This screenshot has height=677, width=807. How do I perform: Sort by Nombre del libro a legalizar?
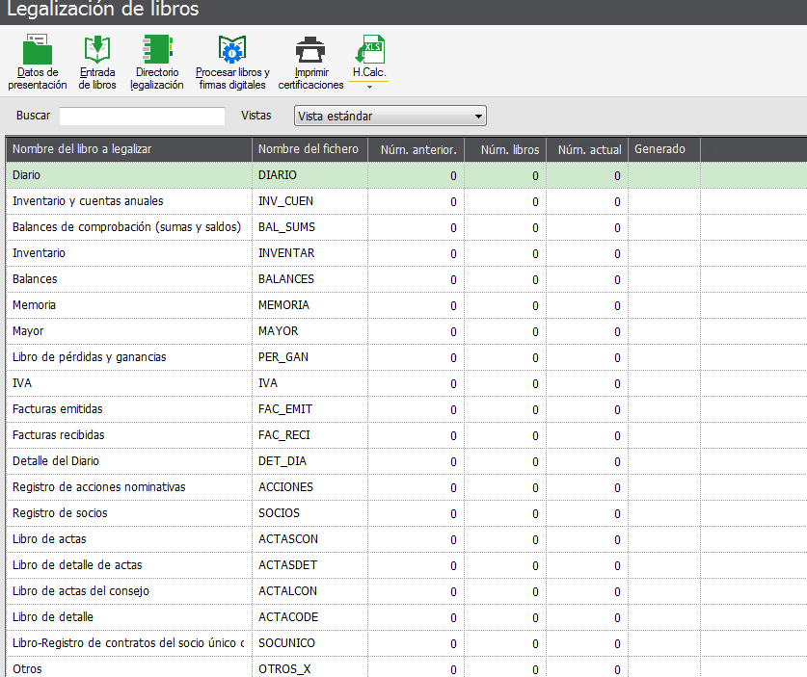(x=128, y=149)
